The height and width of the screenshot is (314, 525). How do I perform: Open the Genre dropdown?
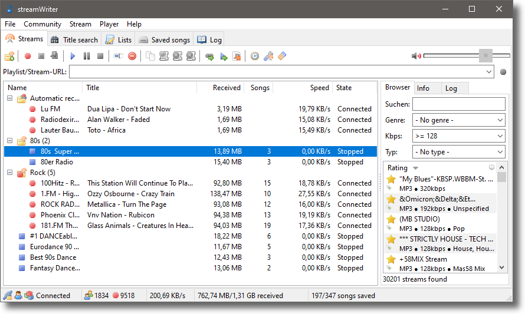pos(459,120)
